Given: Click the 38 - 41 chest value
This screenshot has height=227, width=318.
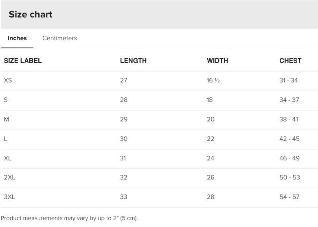Looking at the screenshot, I should click(289, 119).
